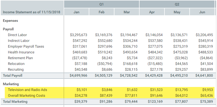Select the Jan column header
Viewport: 217px width, 107px height.
click(76, 12)
